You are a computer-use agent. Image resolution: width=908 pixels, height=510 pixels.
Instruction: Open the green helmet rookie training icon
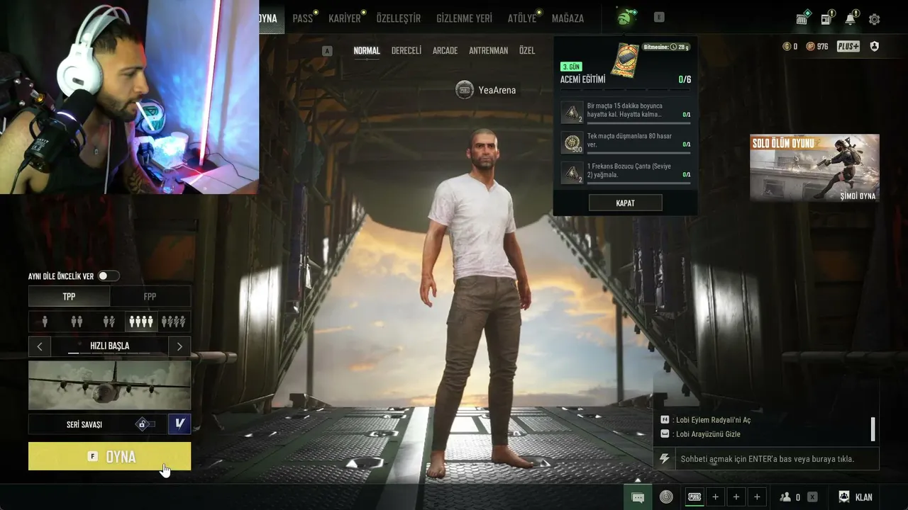click(x=626, y=18)
